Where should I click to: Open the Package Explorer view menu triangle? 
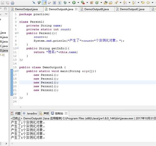(x=6, y=14)
